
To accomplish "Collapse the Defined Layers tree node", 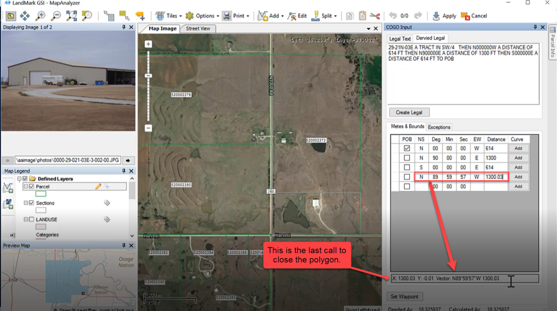I will [x=19, y=179].
